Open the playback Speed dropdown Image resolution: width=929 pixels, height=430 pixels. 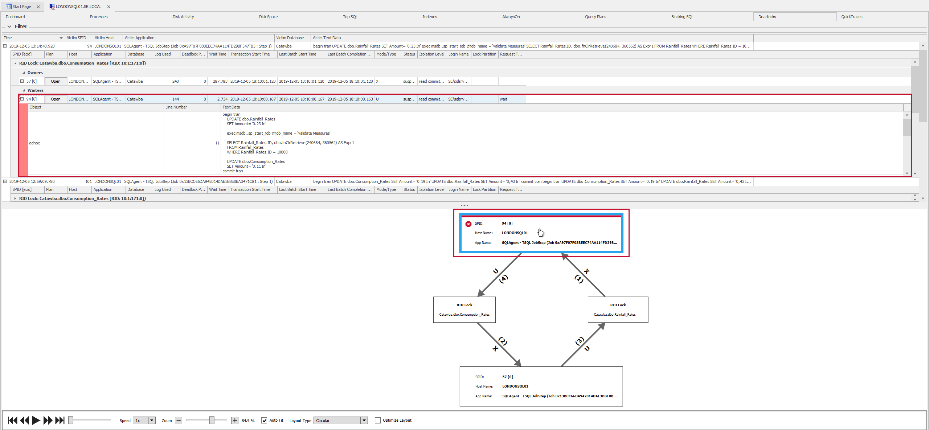click(x=152, y=420)
